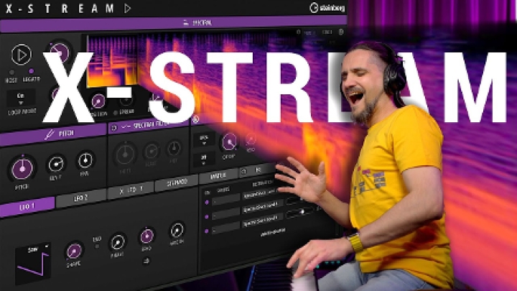Image resolution: width=517 pixels, height=291 pixels.
Task: Open the lower filter slope dropdown
Action: (204, 159)
